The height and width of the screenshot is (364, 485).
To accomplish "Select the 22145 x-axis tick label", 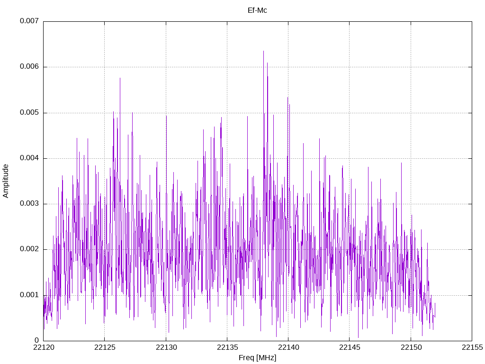I will [350, 347].
